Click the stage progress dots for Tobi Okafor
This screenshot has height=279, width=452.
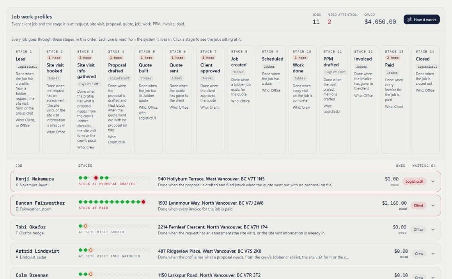coord(115,226)
